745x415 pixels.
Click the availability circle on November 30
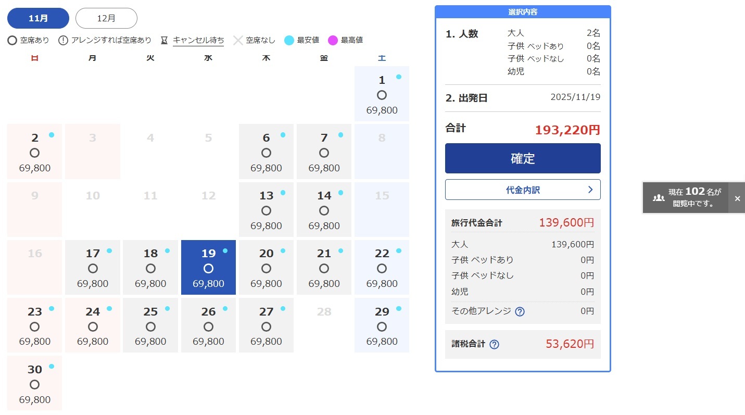pyautogui.click(x=35, y=385)
